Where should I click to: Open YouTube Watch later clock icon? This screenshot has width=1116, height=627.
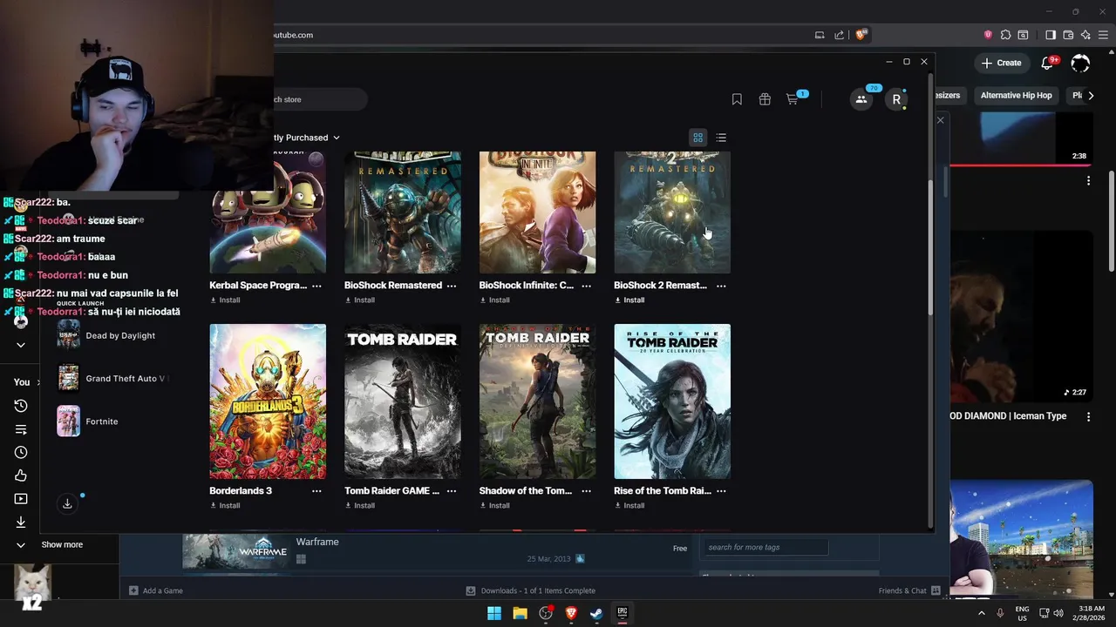[21, 453]
